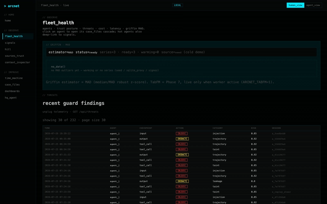Open the home page in sidebar
The image size is (327, 204).
8,21
